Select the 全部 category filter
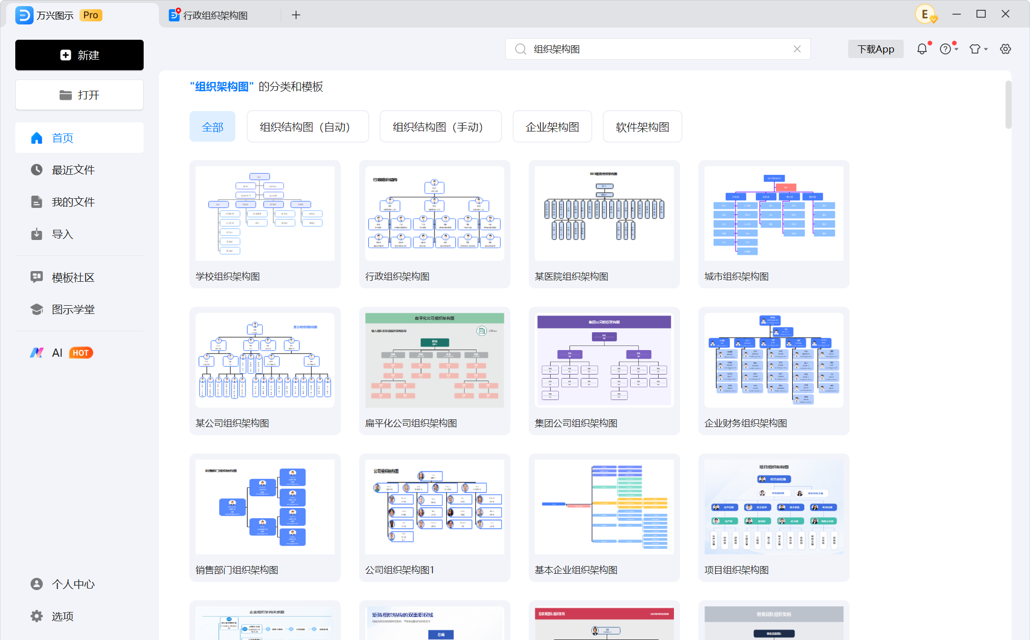Viewport: 1030px width, 640px height. (x=212, y=126)
